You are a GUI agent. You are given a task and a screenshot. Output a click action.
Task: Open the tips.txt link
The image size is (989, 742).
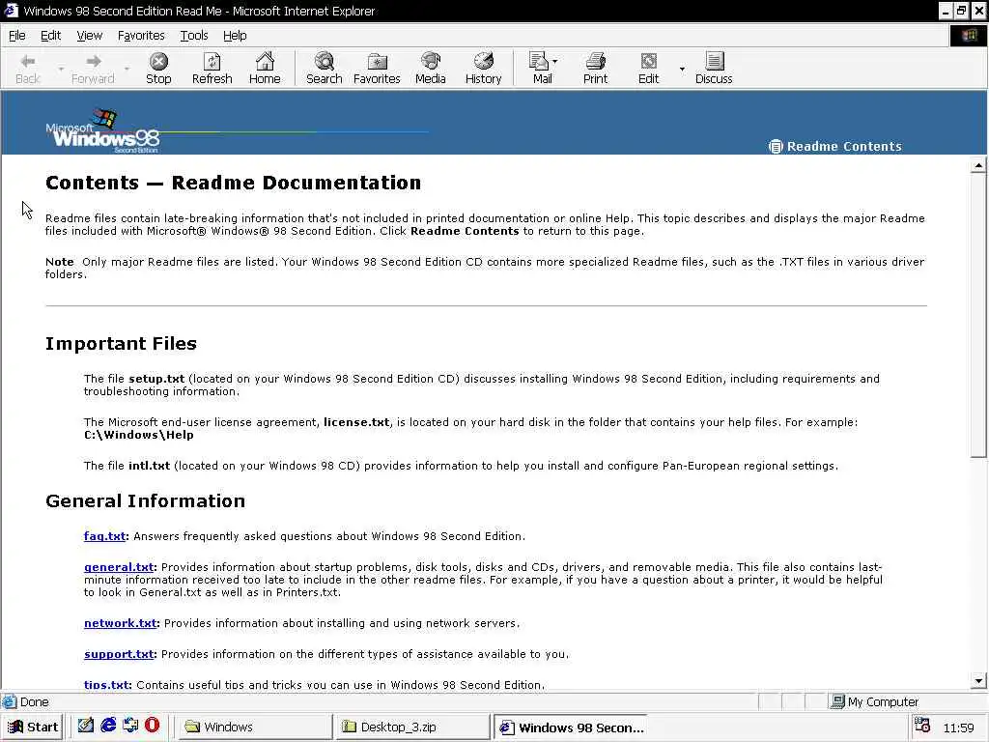106,685
